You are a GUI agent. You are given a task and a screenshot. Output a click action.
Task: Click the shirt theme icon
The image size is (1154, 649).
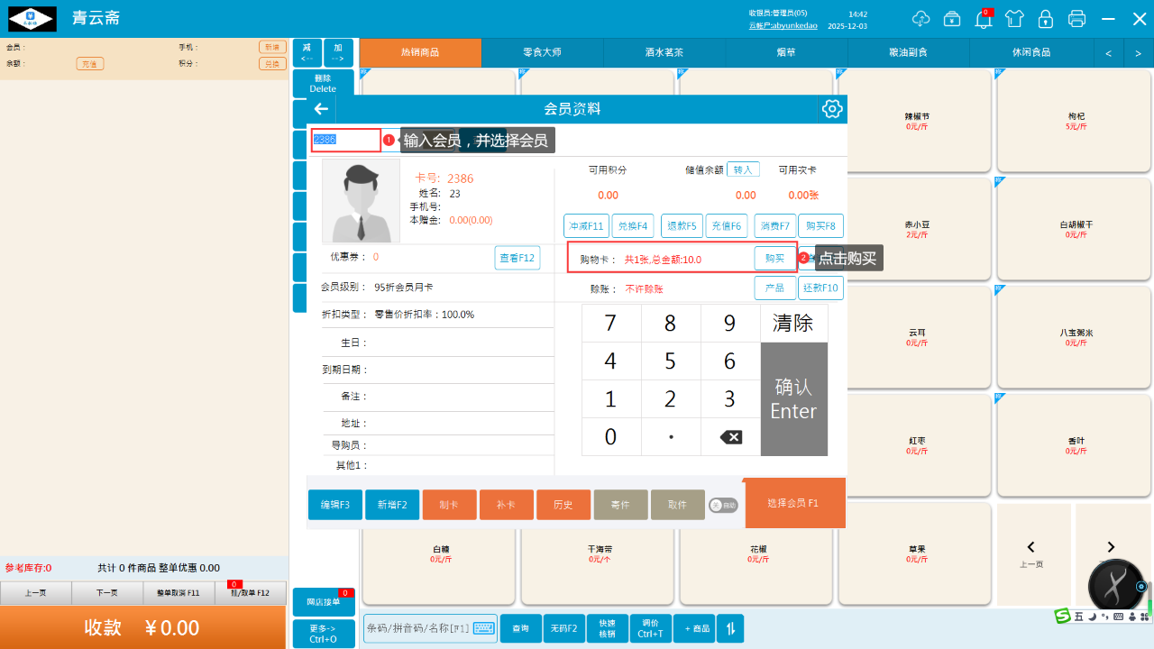(1015, 19)
